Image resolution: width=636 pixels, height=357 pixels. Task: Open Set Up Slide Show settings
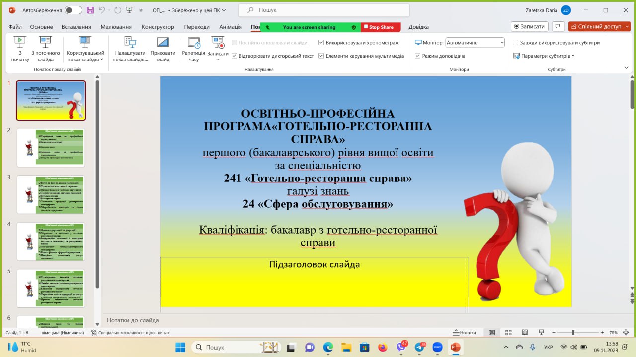click(130, 49)
